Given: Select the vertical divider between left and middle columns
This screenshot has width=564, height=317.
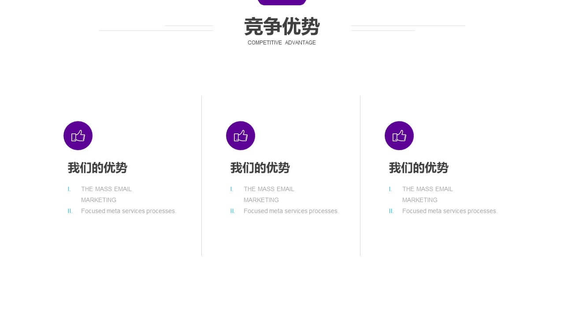Looking at the screenshot, I should 202,175.
